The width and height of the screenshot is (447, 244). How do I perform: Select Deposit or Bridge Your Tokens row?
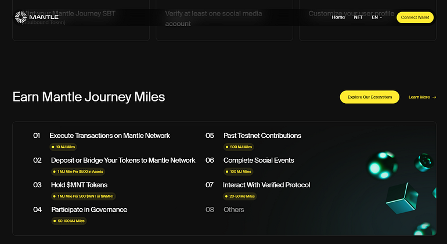point(123,161)
